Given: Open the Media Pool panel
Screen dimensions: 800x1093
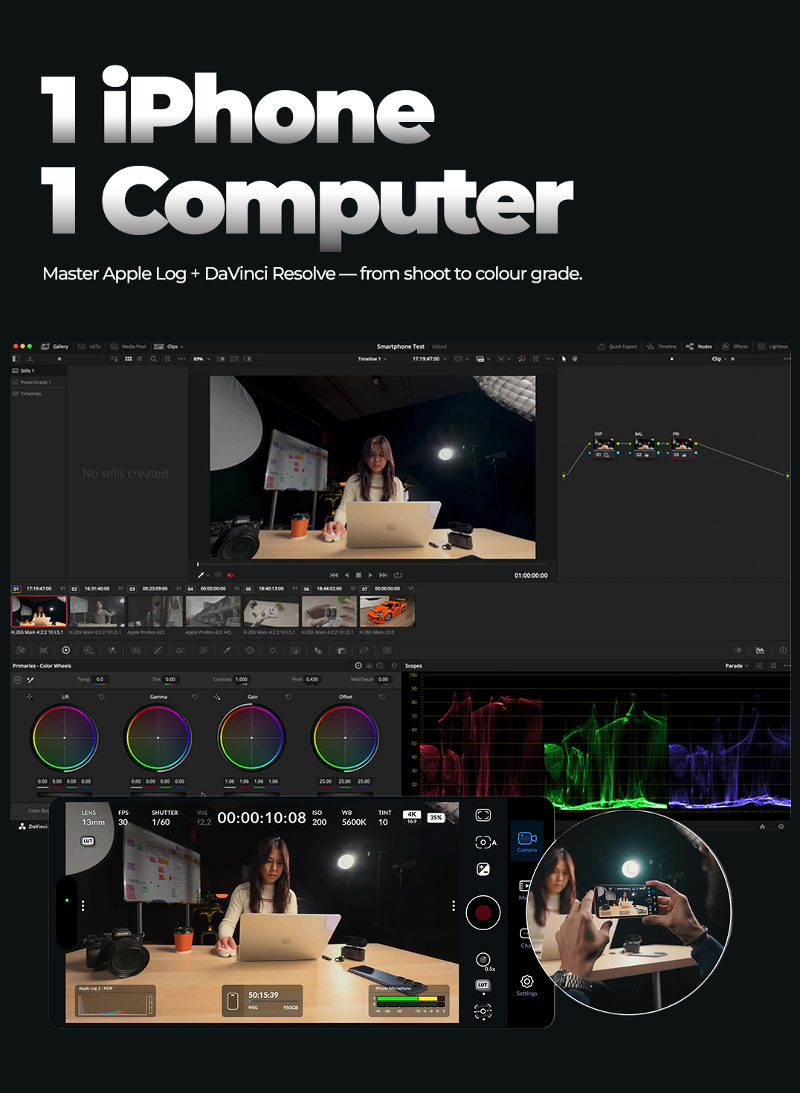Looking at the screenshot, I should click(x=128, y=346).
